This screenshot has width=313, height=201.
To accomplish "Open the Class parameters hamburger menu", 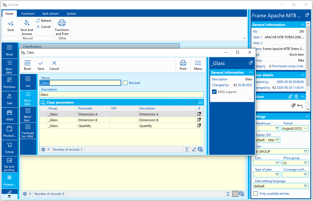I will coord(201,103).
